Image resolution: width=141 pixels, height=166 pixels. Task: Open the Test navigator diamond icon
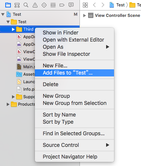point(44,5)
